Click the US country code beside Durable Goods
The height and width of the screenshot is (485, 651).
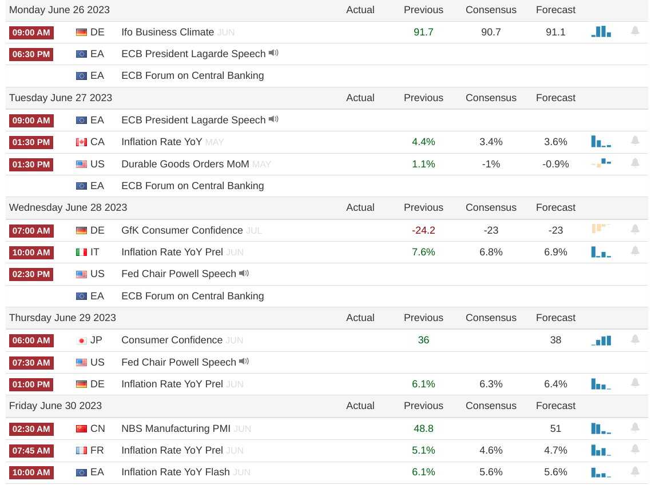click(97, 164)
